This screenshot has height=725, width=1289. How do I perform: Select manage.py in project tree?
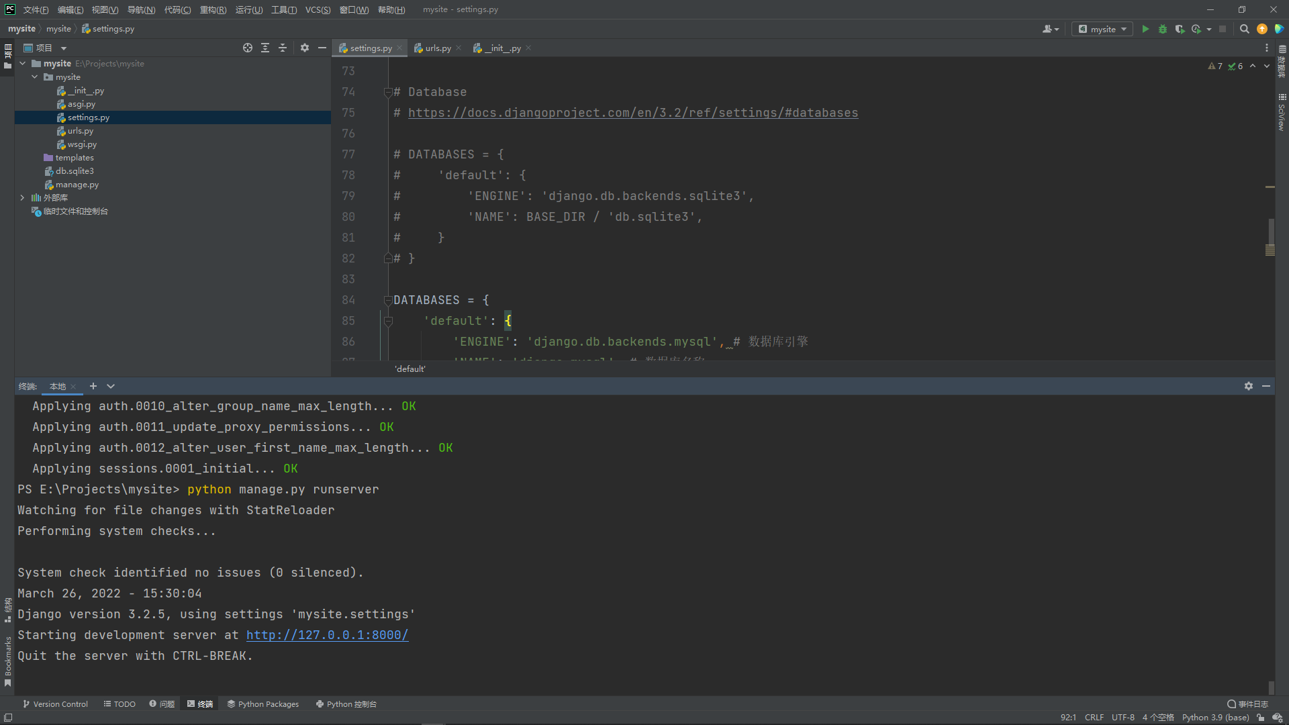[x=77, y=185]
